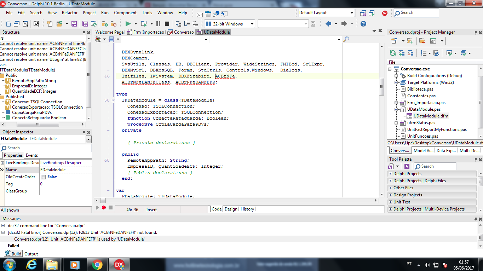The width and height of the screenshot is (483, 271).
Task: Click the F2613 Fatal Error message line
Action: pos(82,232)
